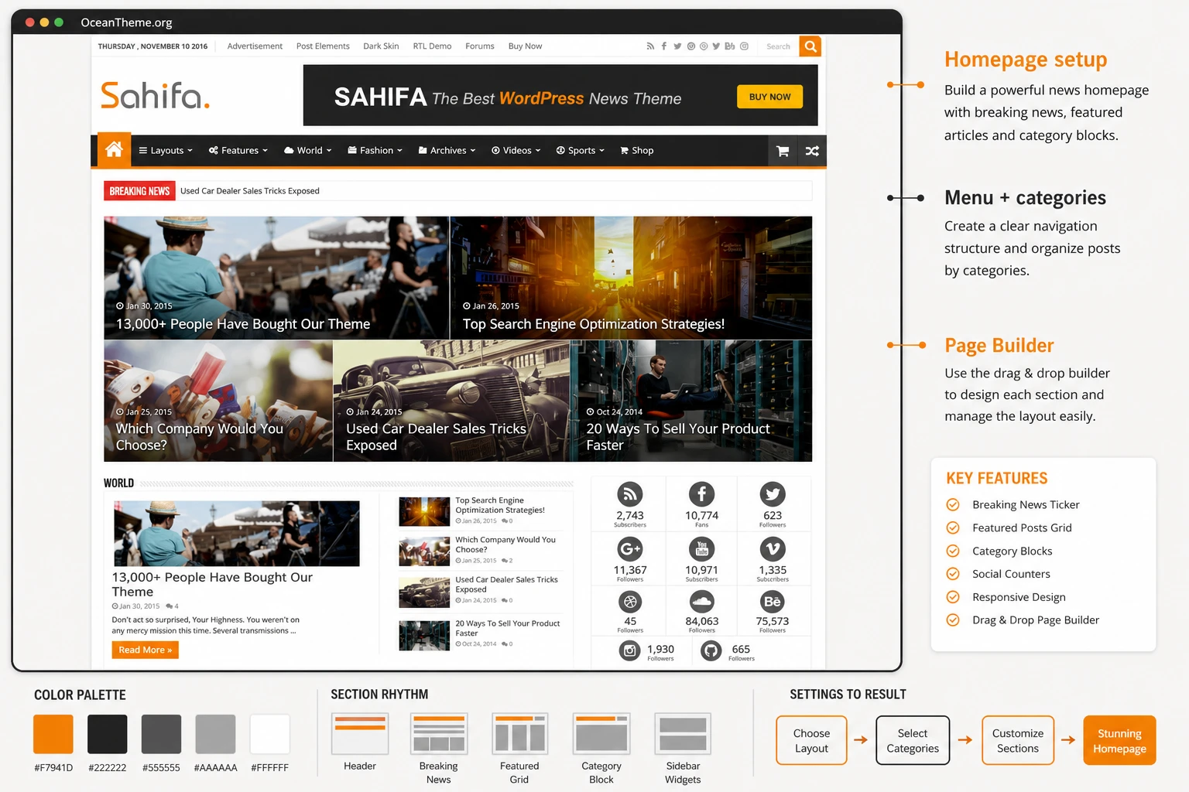
Task: Select the #555555 gray swatch
Action: pos(161,734)
